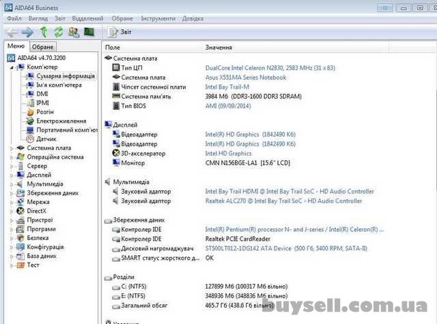The height and width of the screenshot is (324, 437).
Task: Open the Звіт menu in the menu bar
Action: tap(59, 18)
